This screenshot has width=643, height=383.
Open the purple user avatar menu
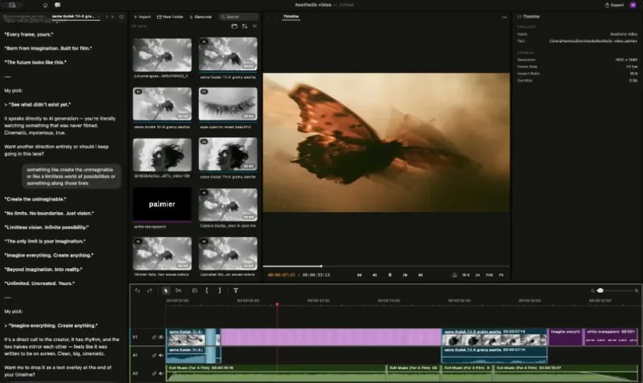click(633, 5)
